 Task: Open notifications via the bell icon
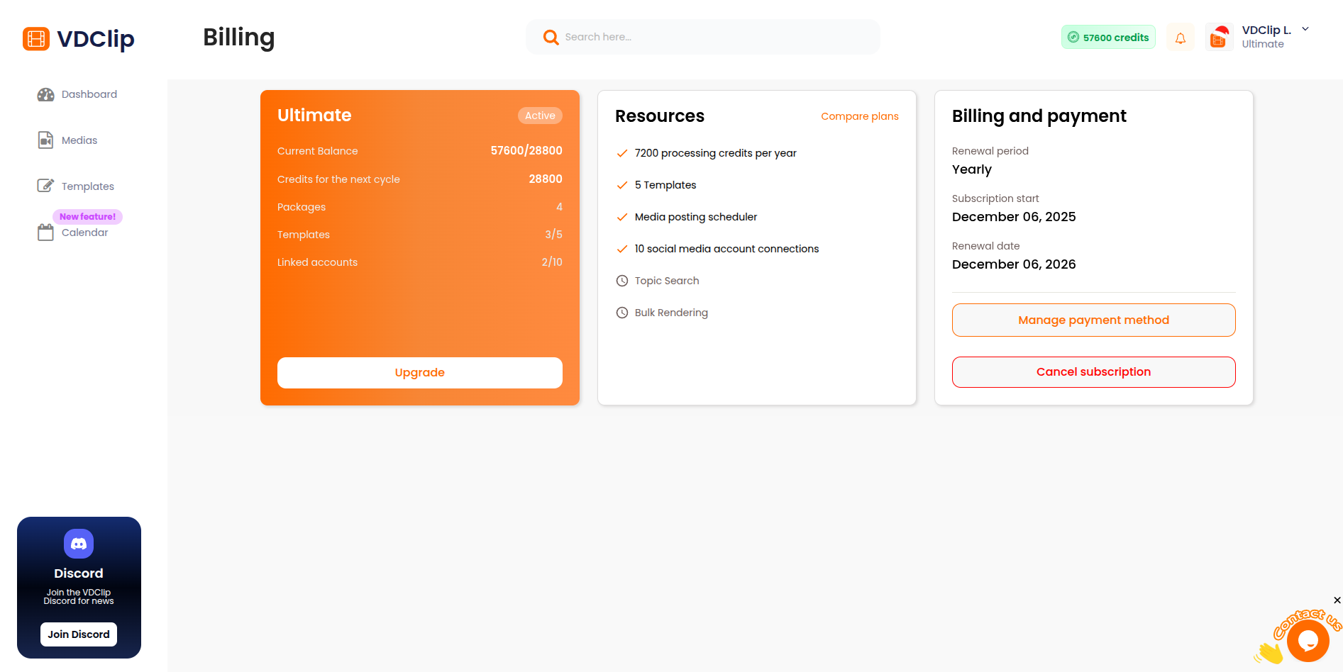1180,37
